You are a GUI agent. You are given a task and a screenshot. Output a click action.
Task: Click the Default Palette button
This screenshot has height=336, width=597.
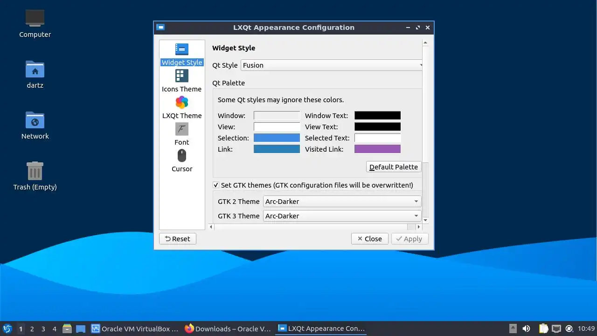(394, 167)
